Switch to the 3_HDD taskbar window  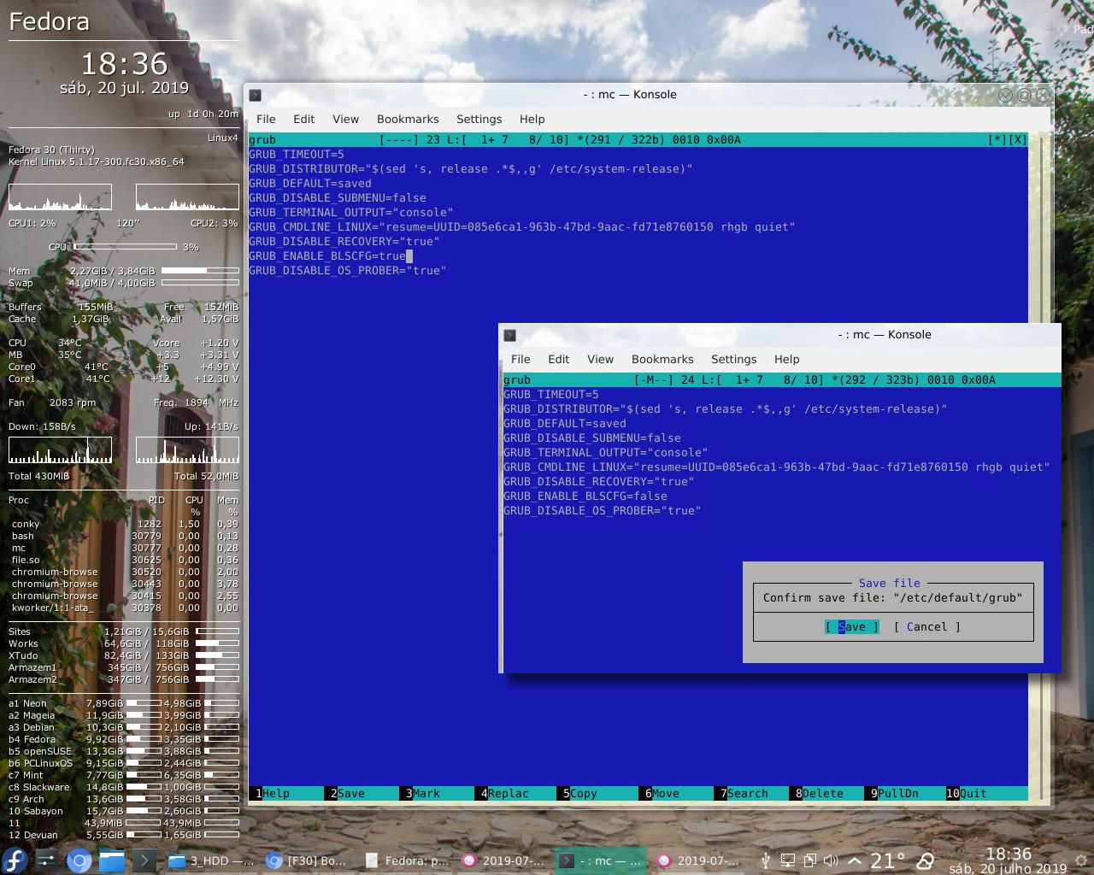coord(210,860)
